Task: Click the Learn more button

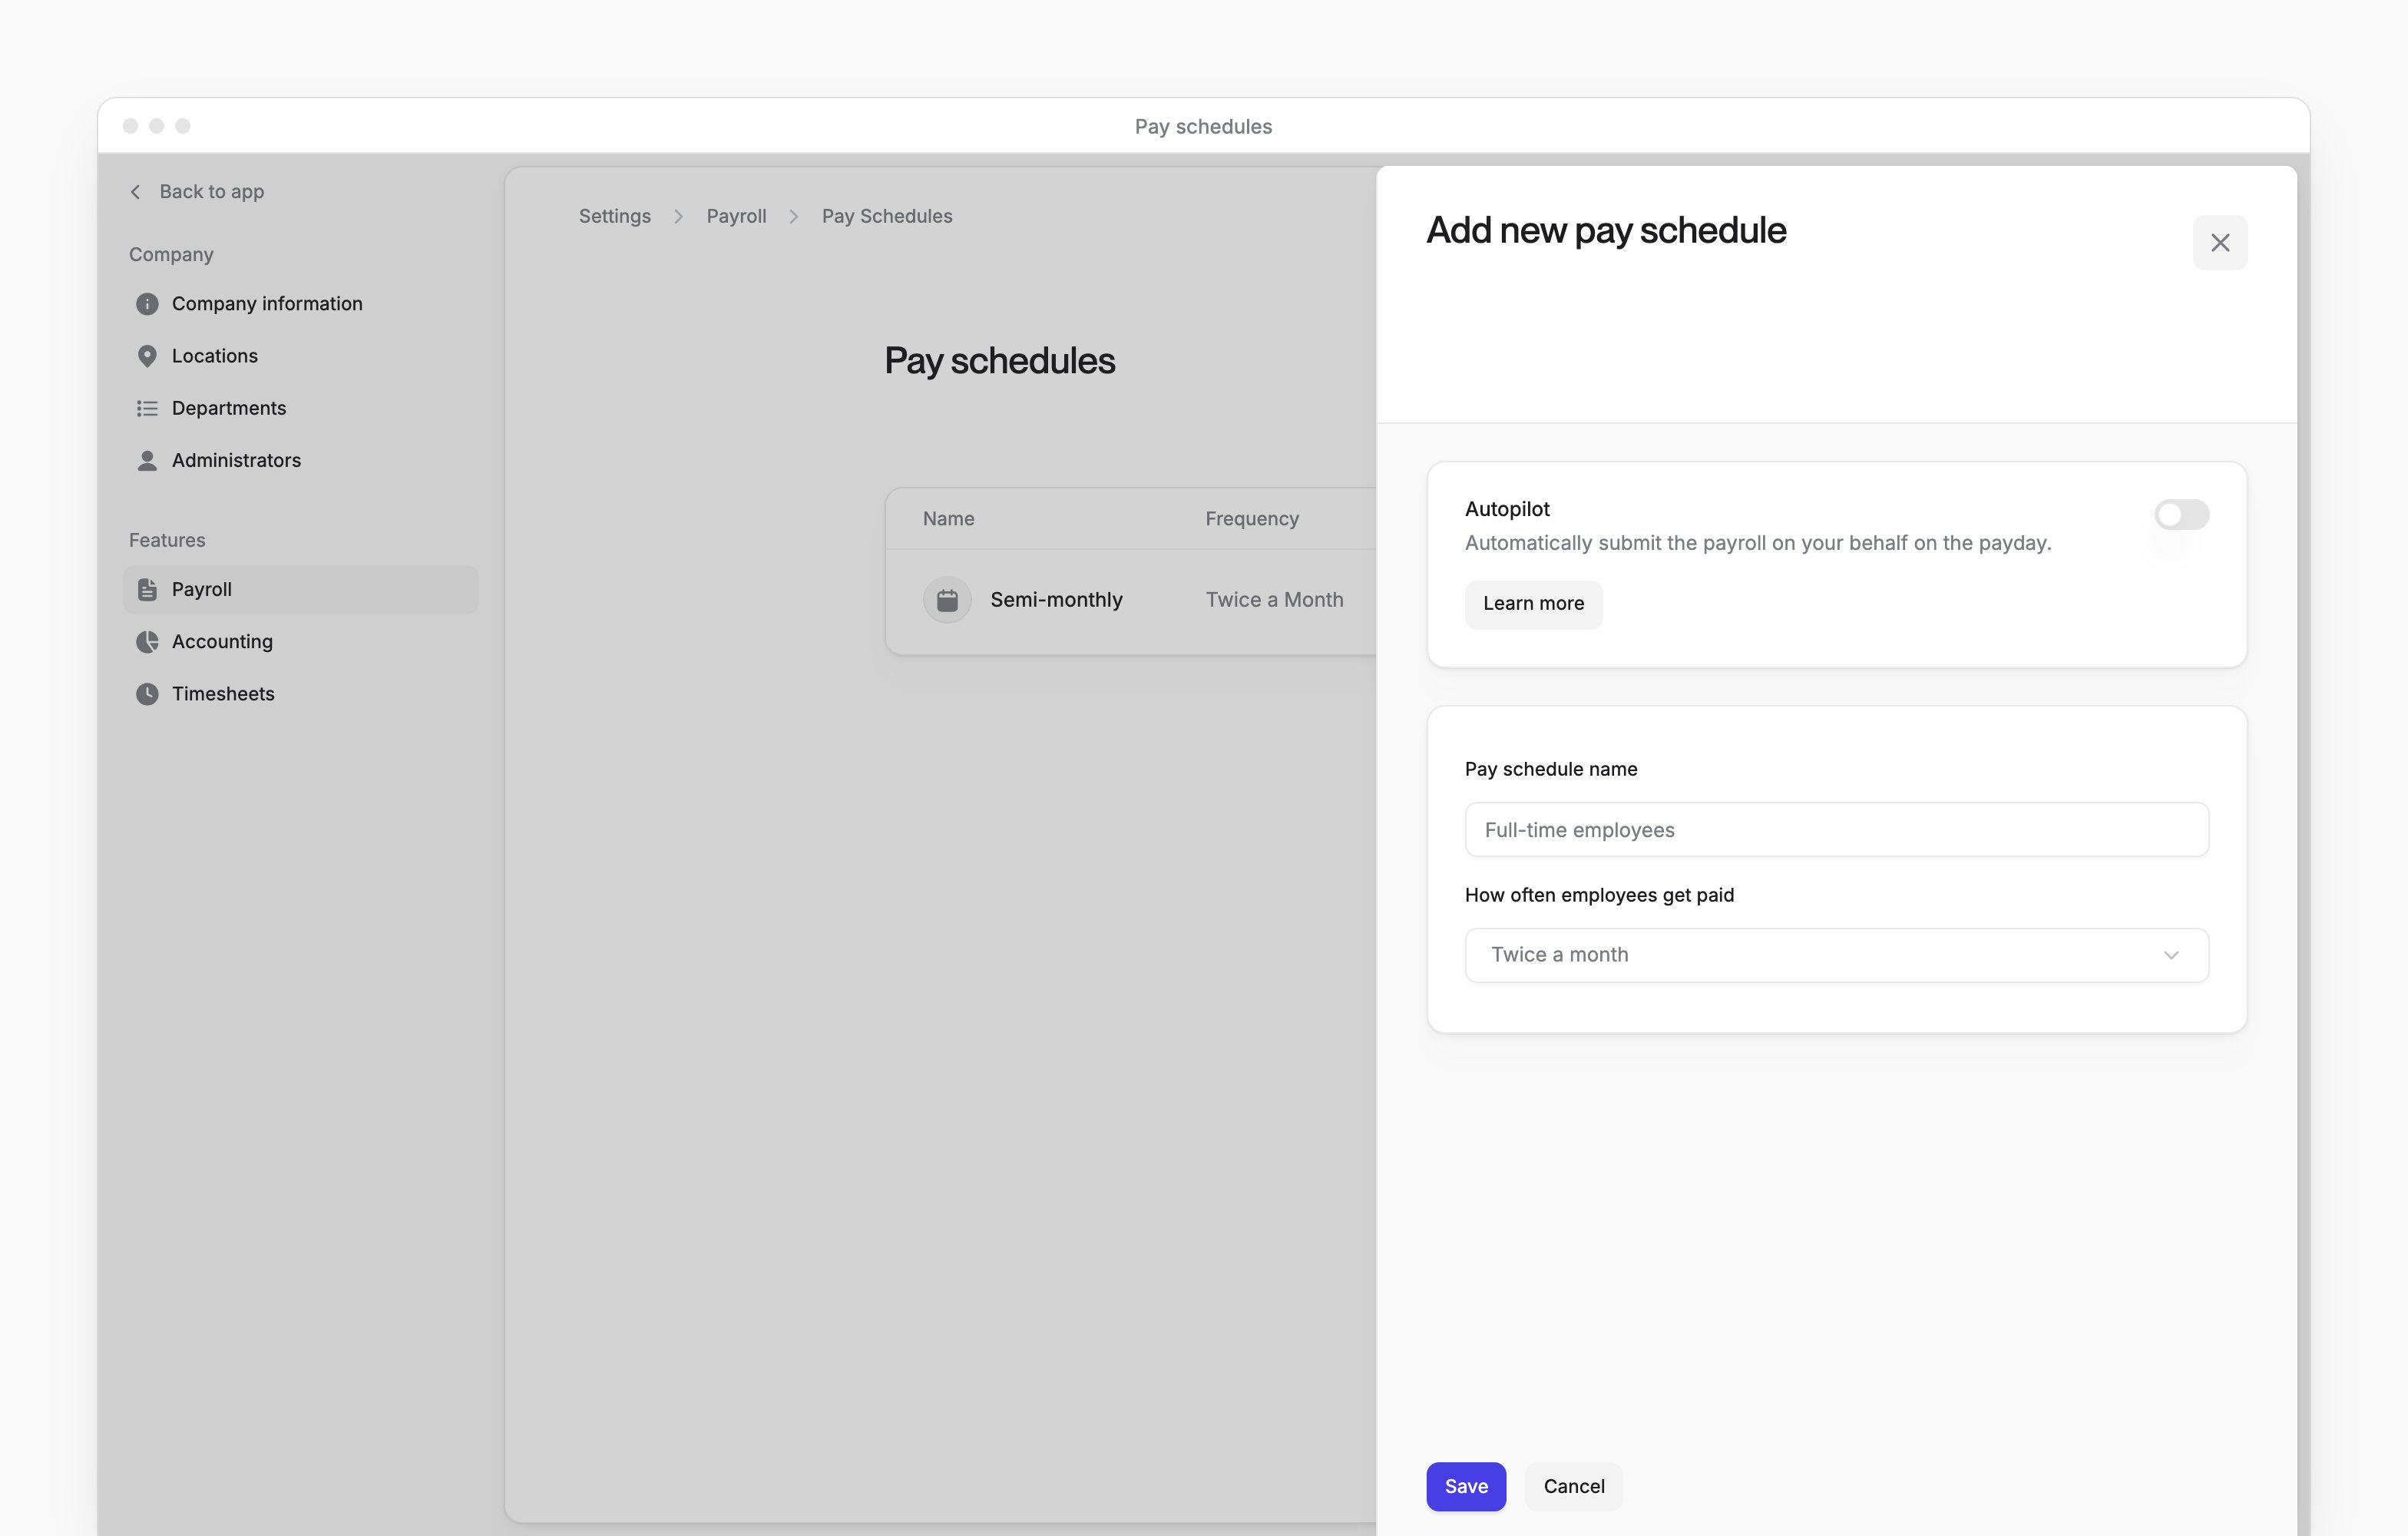Action: pos(1533,604)
